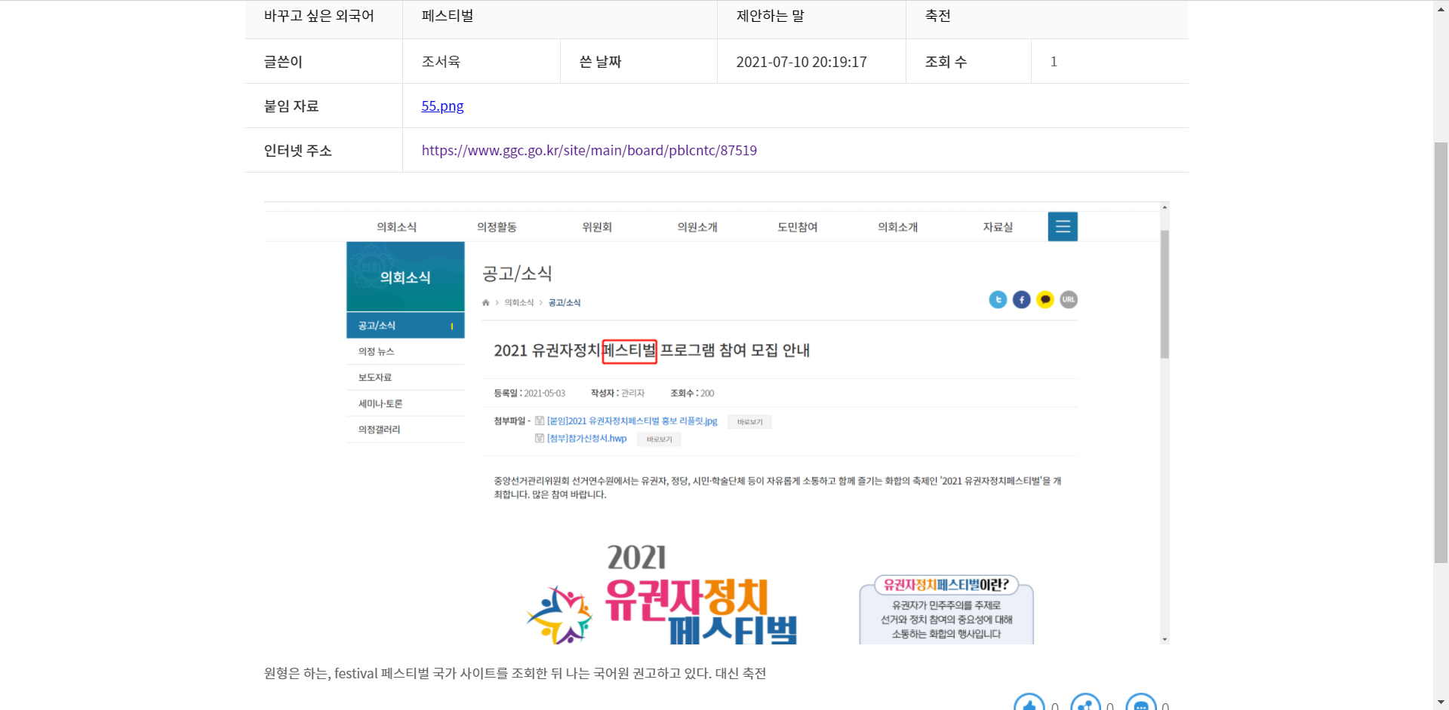Click the comment bubble icon
This screenshot has width=1449, height=710.
click(1140, 704)
